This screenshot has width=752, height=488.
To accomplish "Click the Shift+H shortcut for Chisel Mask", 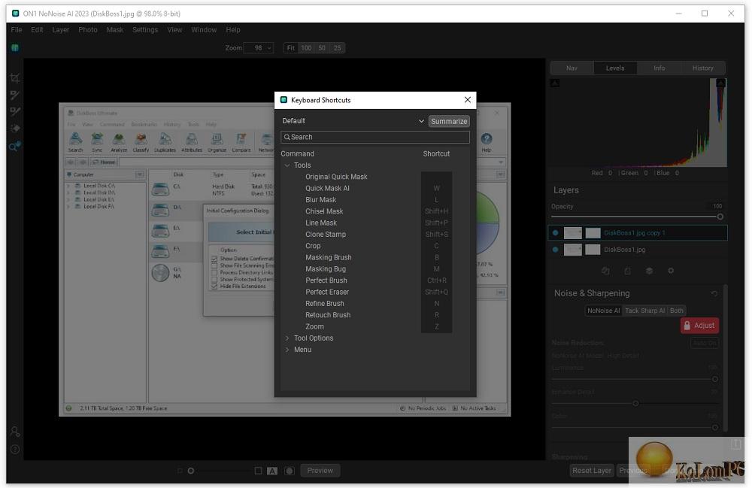I will pos(436,211).
